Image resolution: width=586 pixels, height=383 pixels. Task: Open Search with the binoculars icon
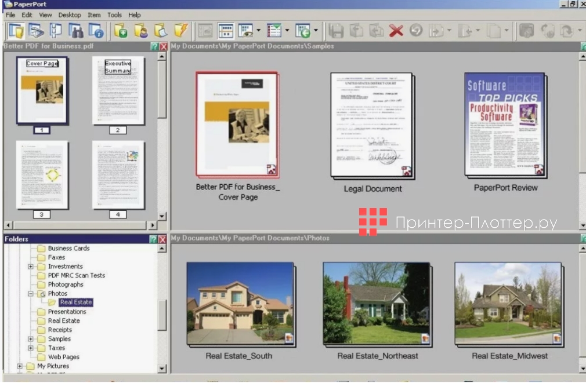click(75, 30)
